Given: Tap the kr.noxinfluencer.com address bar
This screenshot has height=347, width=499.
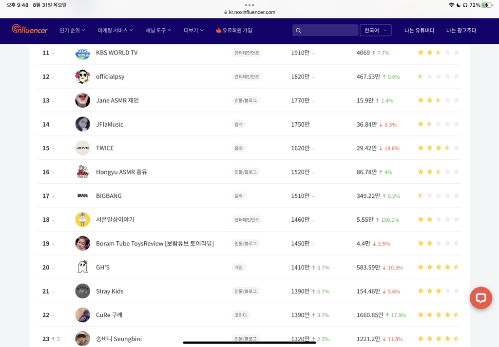Looking at the screenshot, I should 249,12.
